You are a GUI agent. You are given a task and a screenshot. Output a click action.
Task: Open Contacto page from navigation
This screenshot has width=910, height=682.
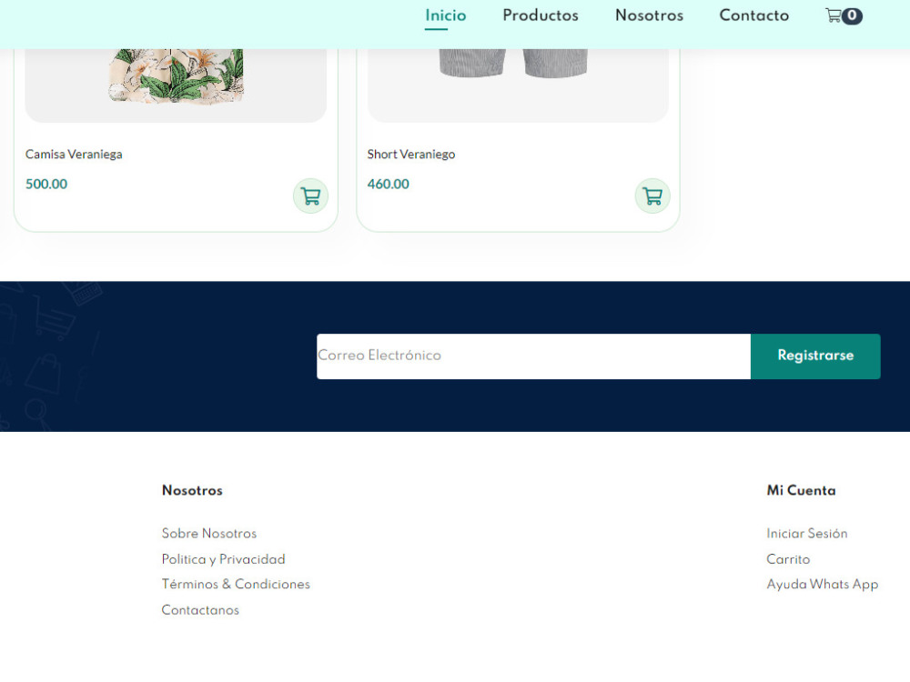753,15
